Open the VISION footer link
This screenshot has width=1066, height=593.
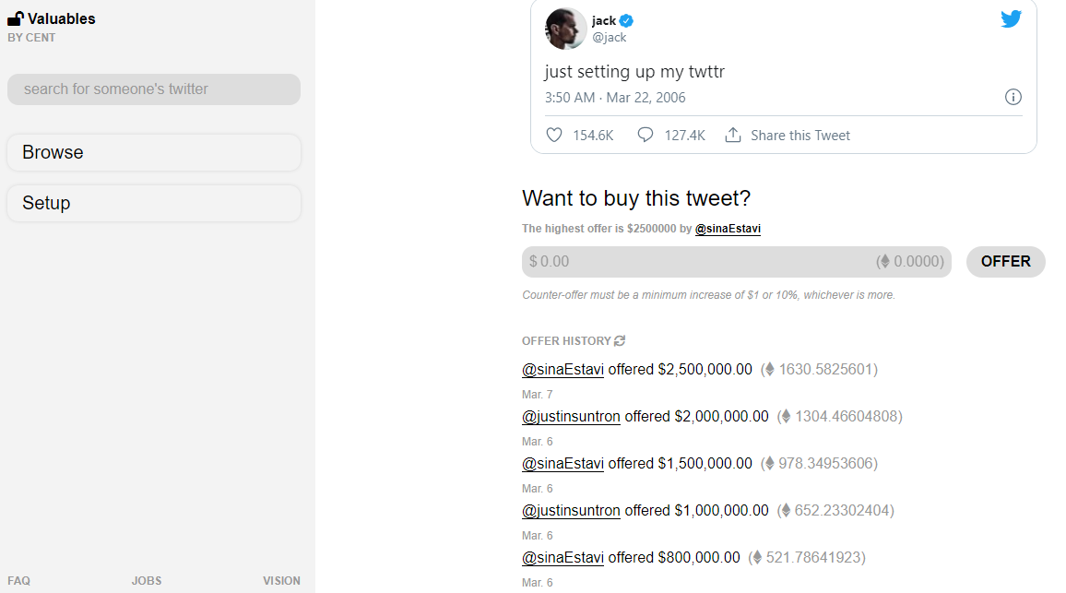(x=281, y=581)
